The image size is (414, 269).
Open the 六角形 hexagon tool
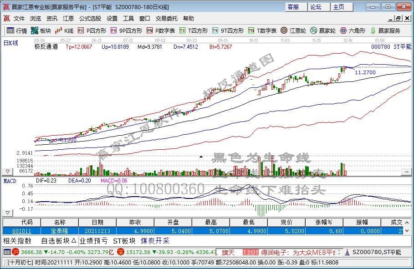point(353,30)
